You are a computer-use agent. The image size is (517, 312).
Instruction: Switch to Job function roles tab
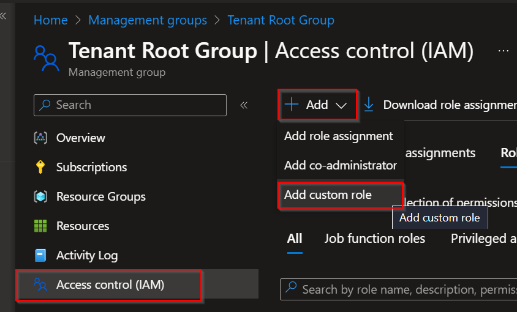(x=374, y=239)
